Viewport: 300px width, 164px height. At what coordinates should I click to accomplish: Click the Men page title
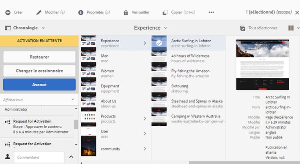[x=104, y=56]
